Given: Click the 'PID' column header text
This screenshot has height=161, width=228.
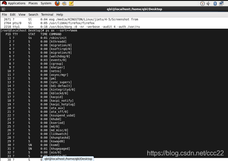Looking at the screenshot, I should click(x=8, y=34).
